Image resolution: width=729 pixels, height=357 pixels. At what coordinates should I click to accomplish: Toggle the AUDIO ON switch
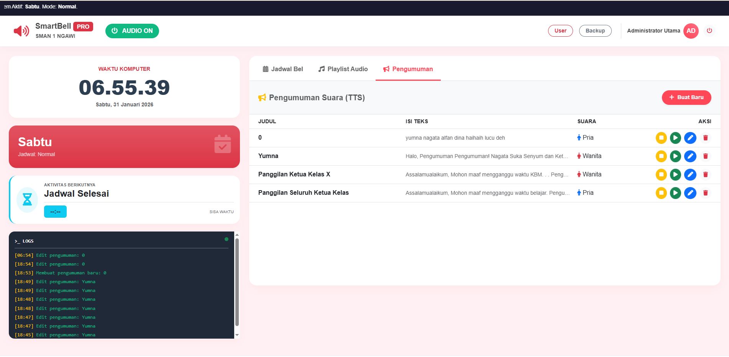[x=132, y=31]
